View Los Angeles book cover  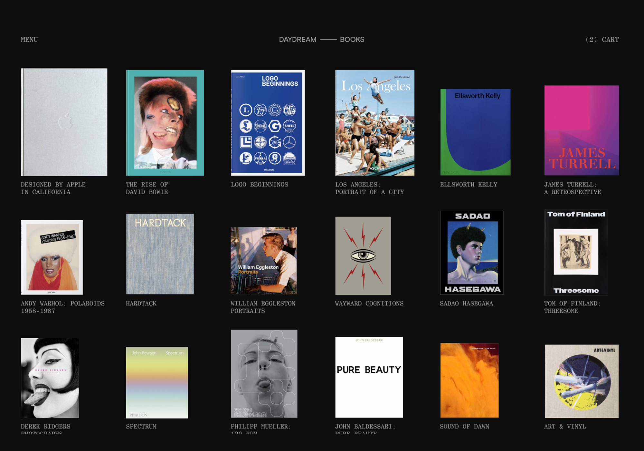[x=375, y=123]
